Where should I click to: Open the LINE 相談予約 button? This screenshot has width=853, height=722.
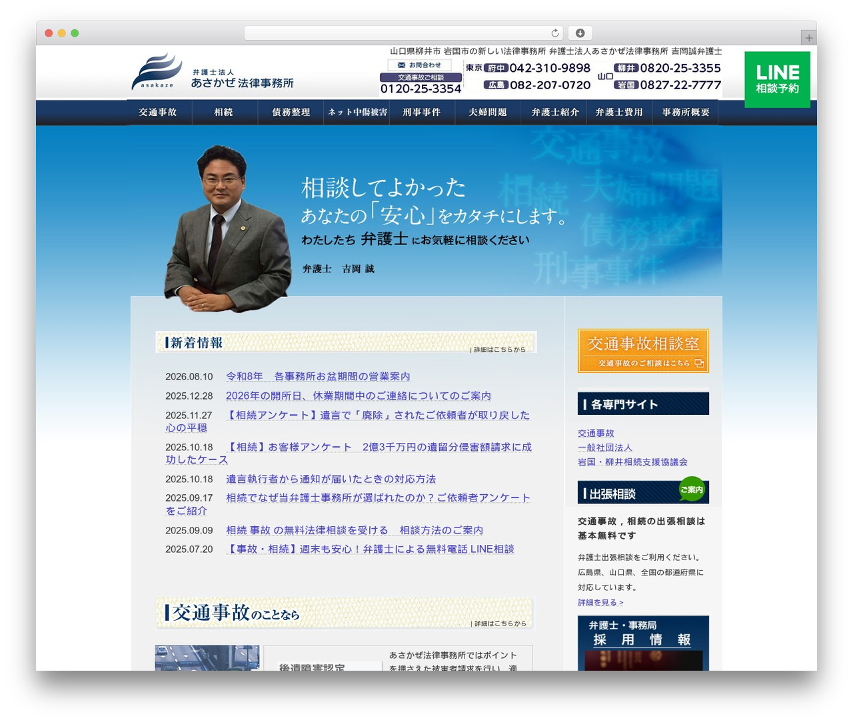coord(777,79)
